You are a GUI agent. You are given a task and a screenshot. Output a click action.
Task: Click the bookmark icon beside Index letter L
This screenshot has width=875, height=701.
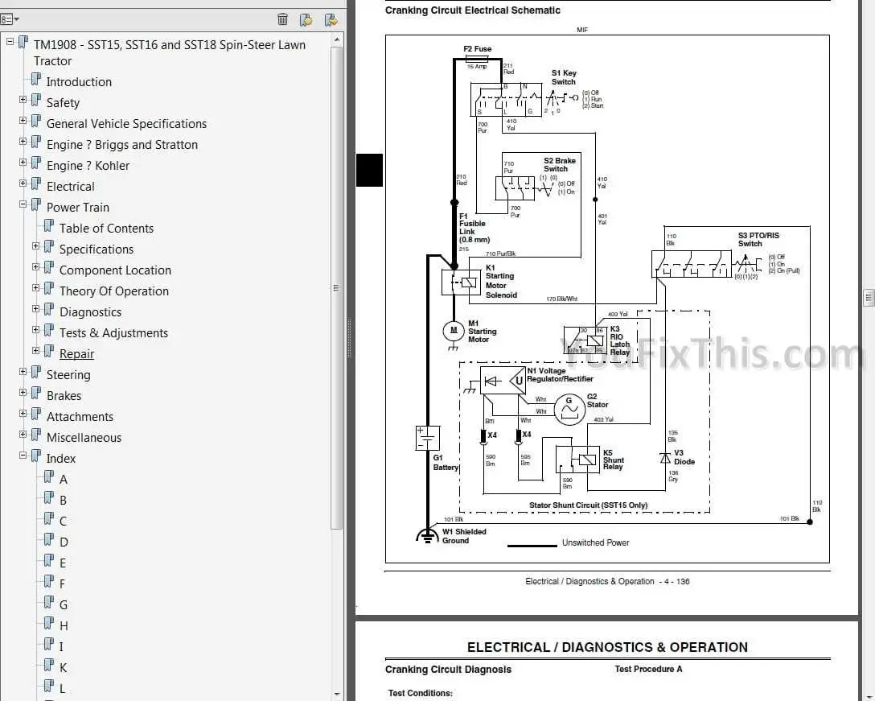tap(49, 686)
